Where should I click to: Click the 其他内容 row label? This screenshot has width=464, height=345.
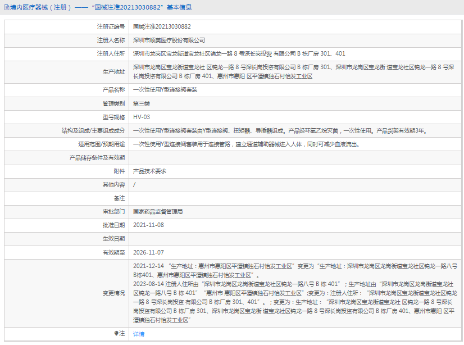coord(113,185)
